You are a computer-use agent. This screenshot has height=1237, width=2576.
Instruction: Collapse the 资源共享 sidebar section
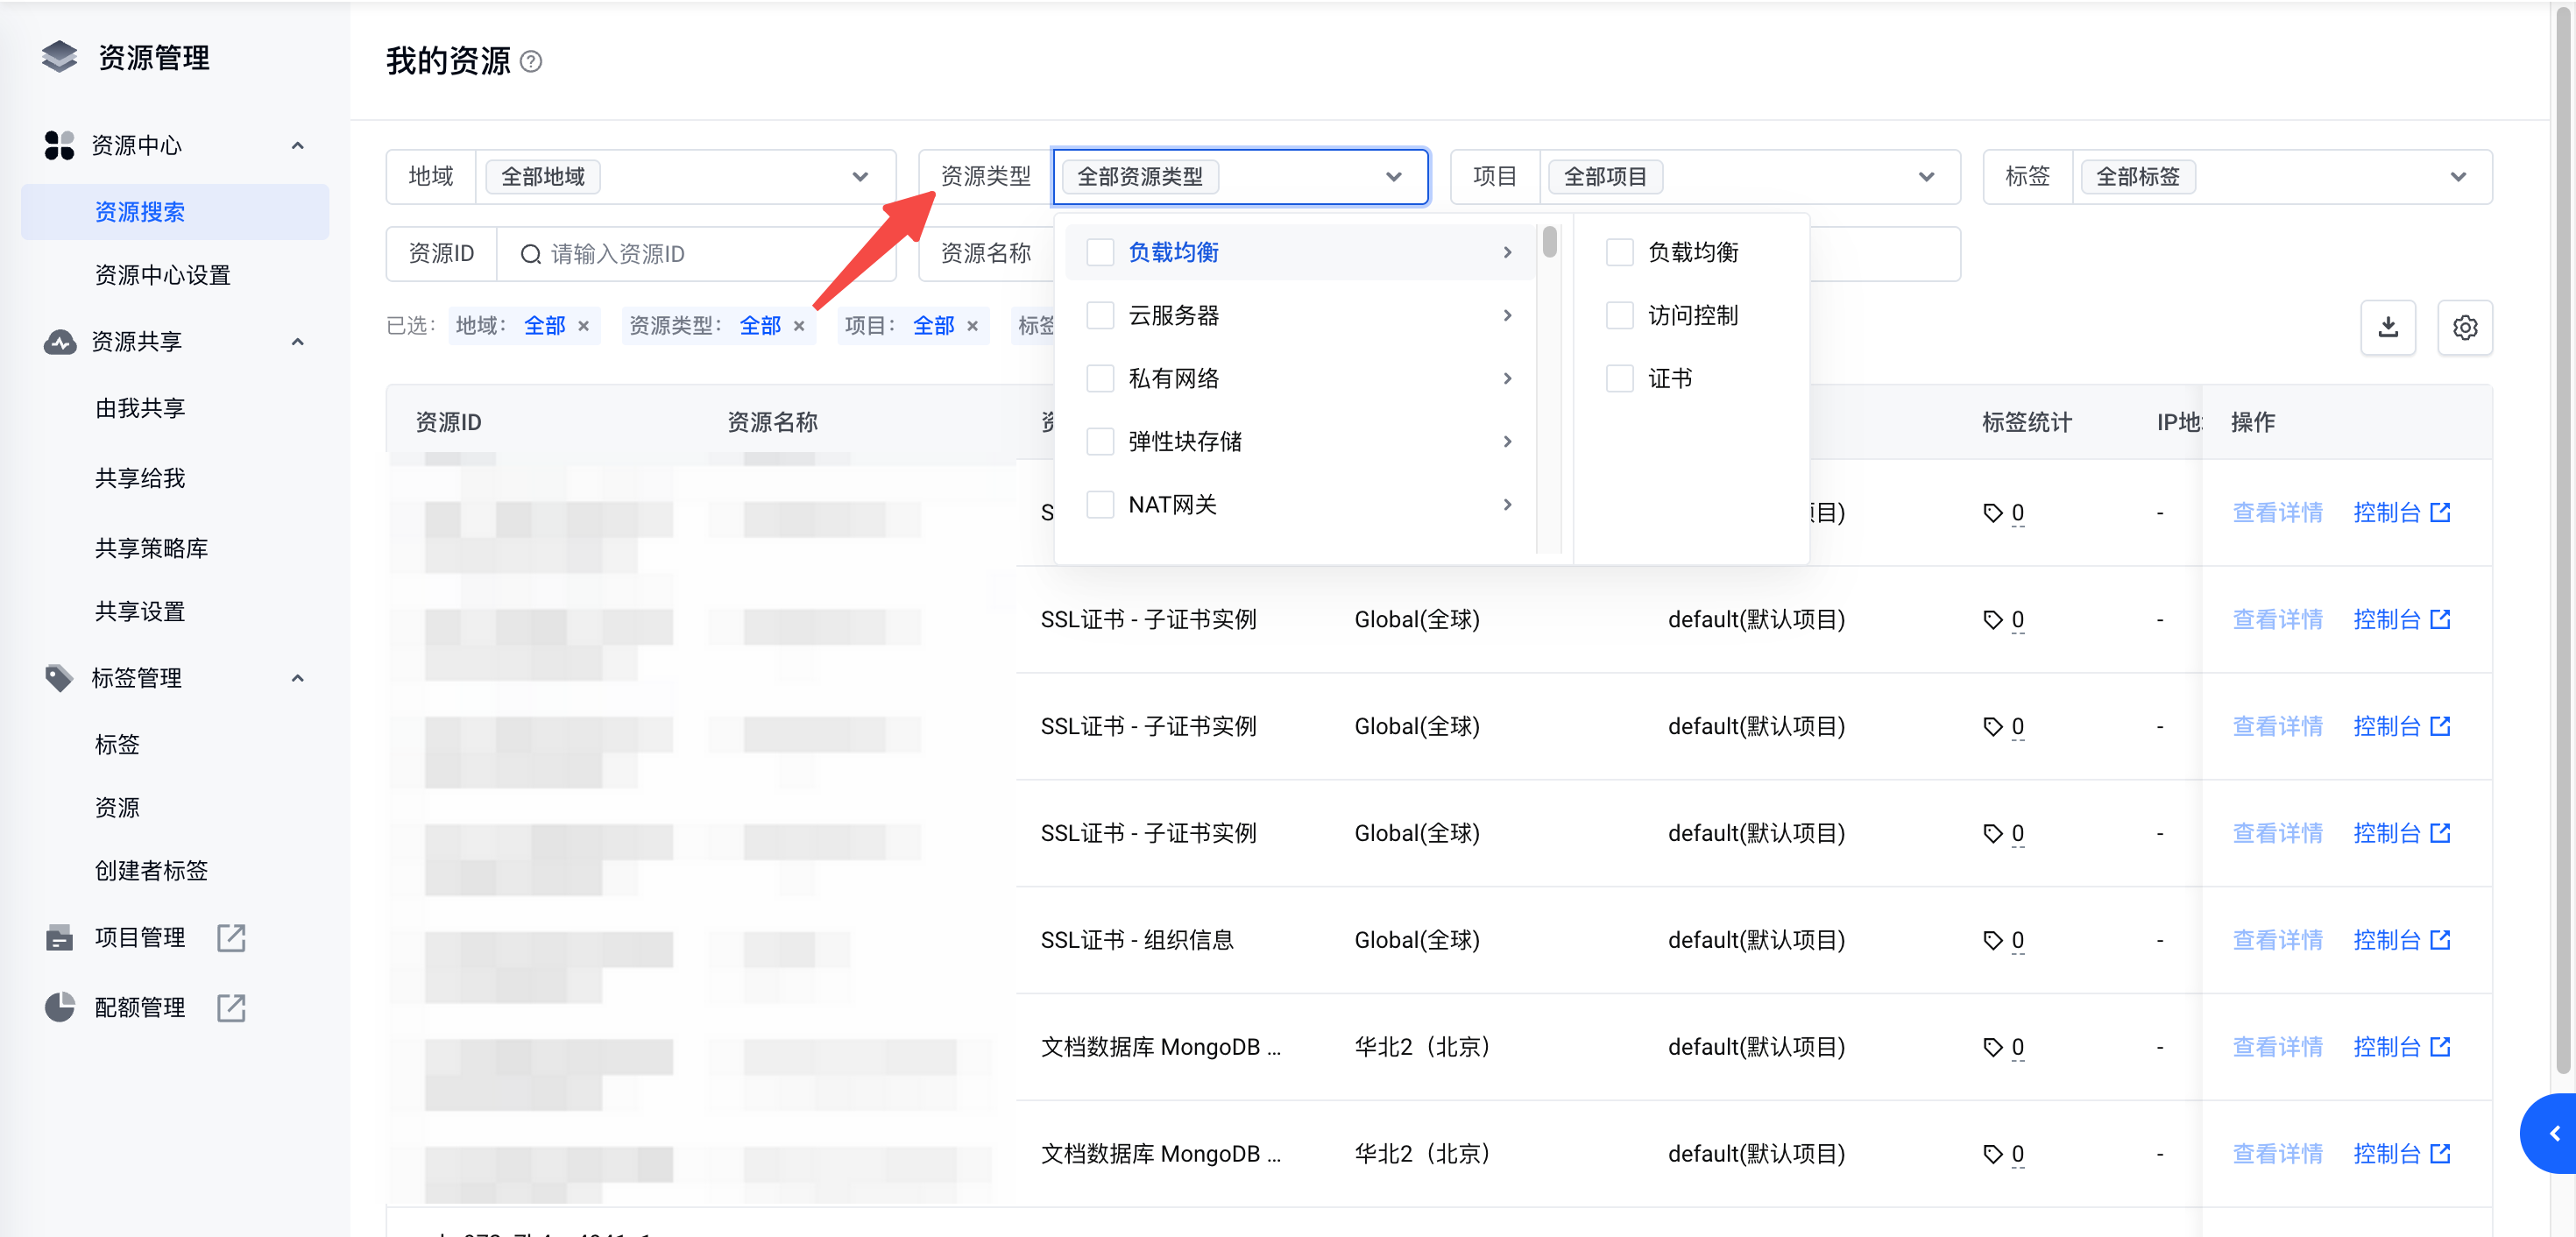click(x=297, y=342)
